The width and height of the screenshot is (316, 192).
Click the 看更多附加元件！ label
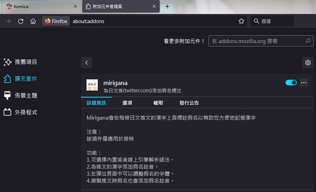184,41
